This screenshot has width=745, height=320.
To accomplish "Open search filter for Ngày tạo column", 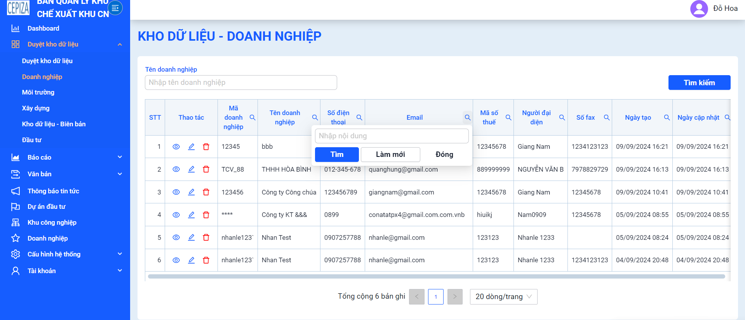I will point(667,117).
